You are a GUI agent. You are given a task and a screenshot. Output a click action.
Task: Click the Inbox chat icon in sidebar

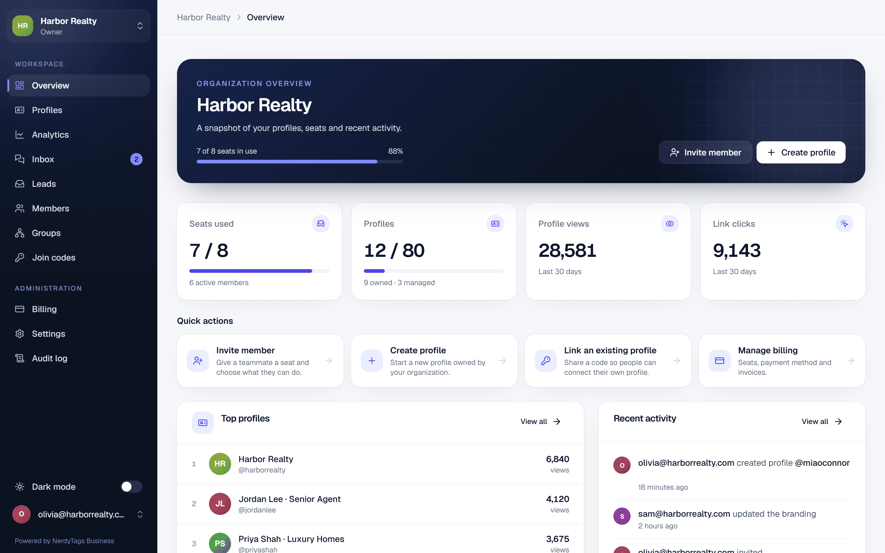click(x=20, y=159)
